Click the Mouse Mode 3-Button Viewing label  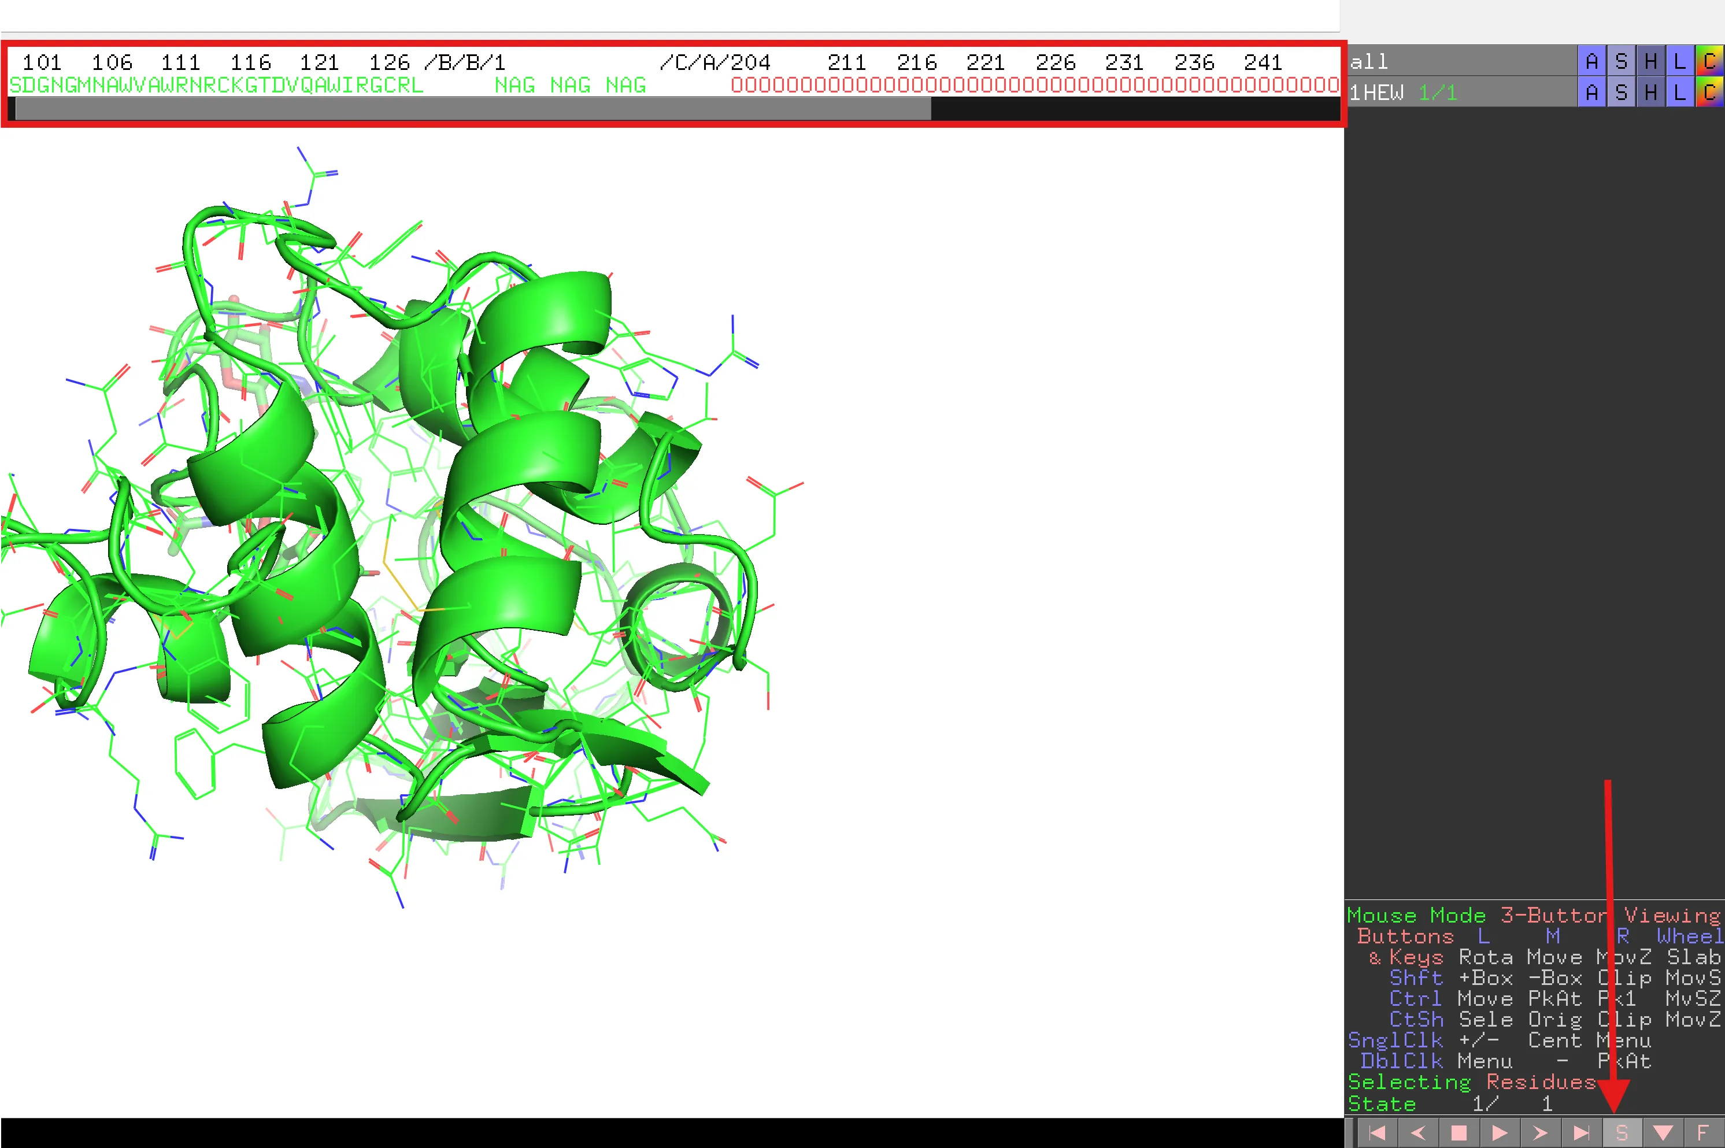pos(1534,915)
